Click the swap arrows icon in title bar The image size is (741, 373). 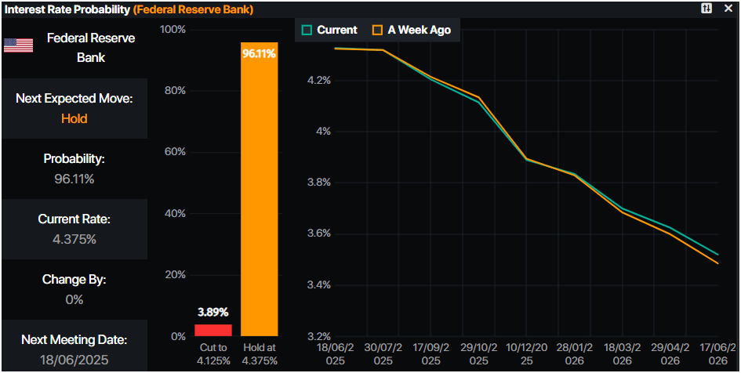(706, 9)
